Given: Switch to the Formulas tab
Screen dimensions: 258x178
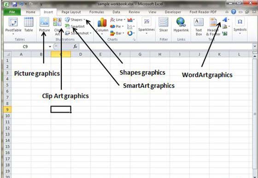Looking at the screenshot, I should (x=97, y=12).
